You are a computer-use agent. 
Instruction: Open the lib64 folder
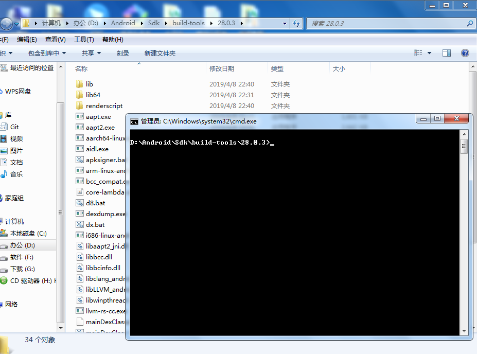[x=92, y=95]
